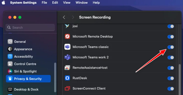This screenshot has width=183, height=95.
Task: Open the Edit menu
Action: click(55, 3)
